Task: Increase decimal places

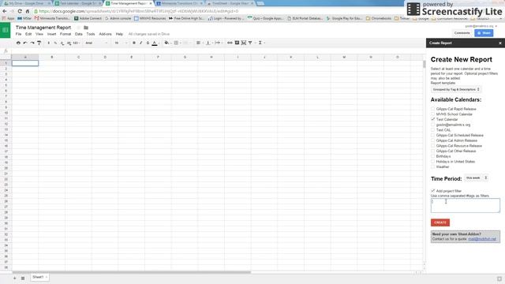Action: coord(69,43)
